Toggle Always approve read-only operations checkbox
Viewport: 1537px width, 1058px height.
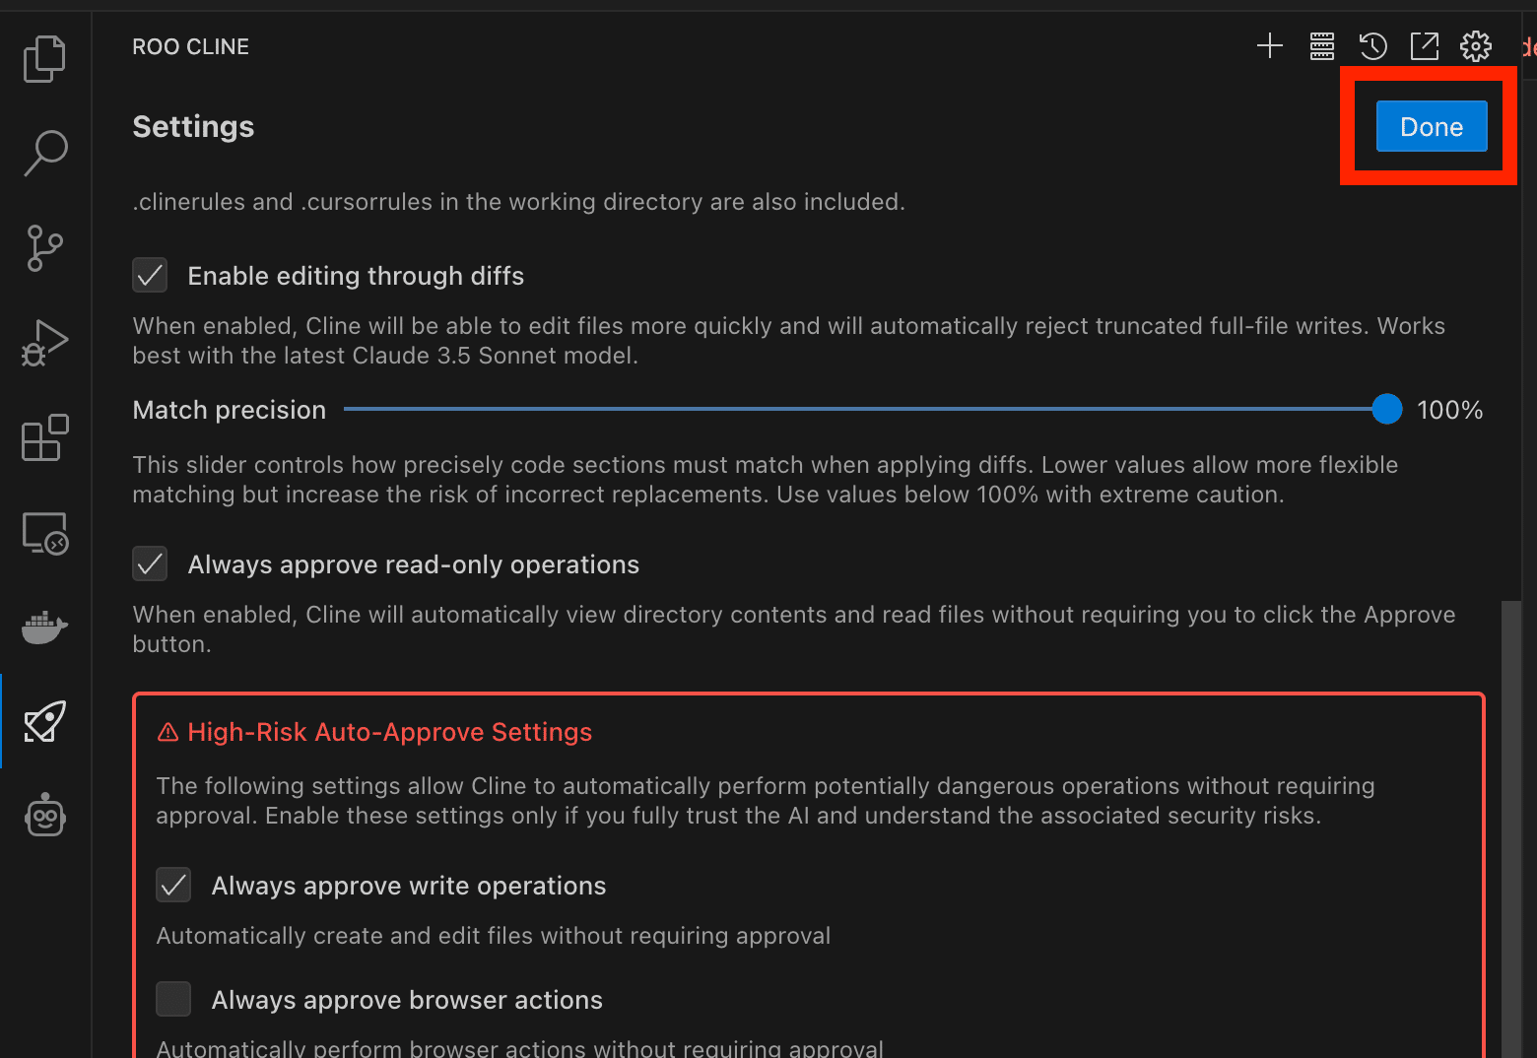[x=150, y=564]
